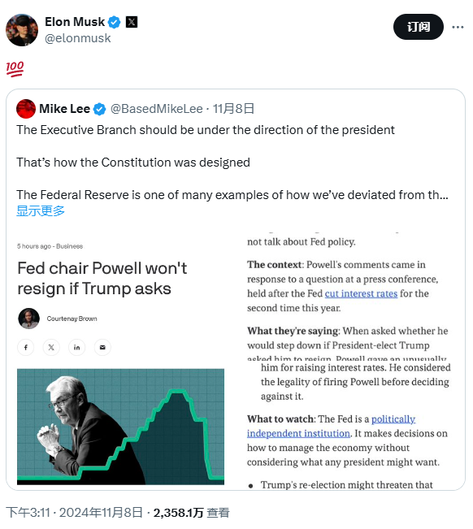Viewport: 473px width, 529px height.
Task: Click the 'politically independent institution' link
Action: (332, 426)
